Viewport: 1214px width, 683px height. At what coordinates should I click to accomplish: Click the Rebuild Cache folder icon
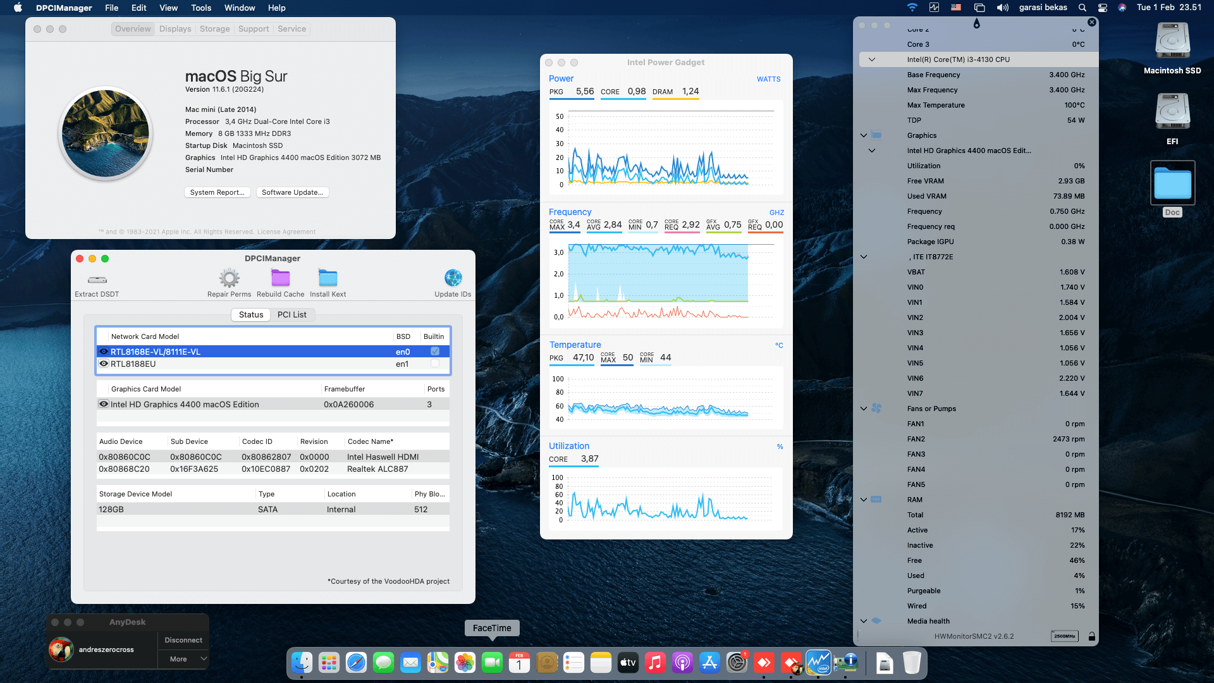coord(280,278)
